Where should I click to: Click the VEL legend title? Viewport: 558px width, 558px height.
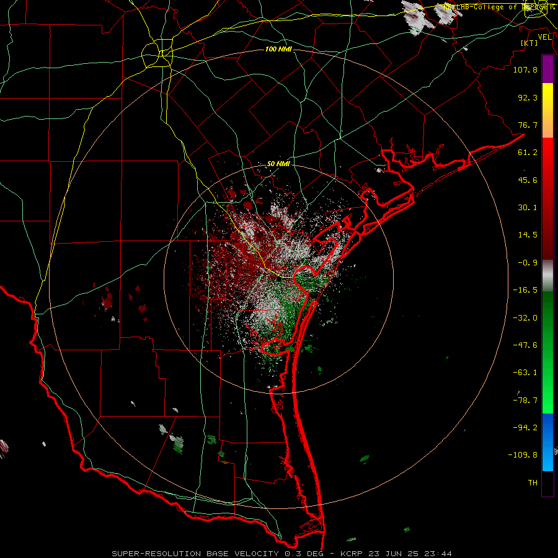(x=545, y=37)
